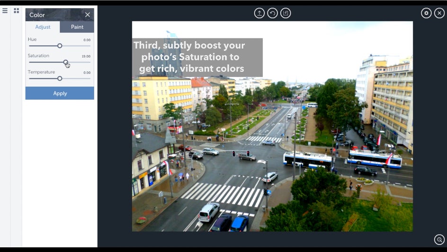The width and height of the screenshot is (447, 252).
Task: Click the street photo on the canvas
Action: [272, 126]
